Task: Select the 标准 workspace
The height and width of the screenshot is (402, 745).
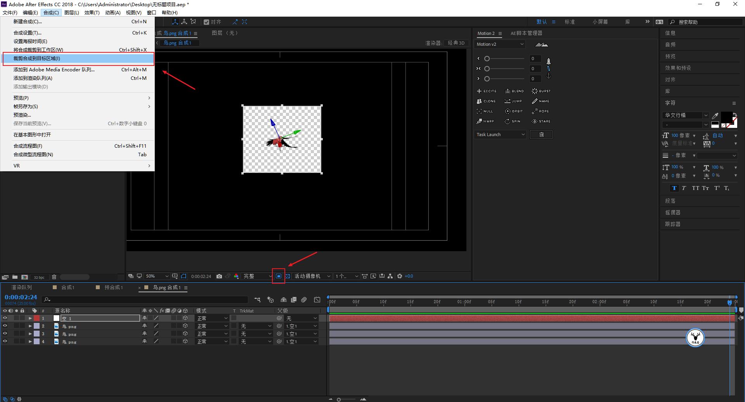Action: (570, 22)
